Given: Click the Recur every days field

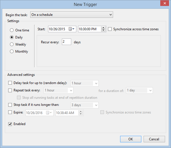Looking at the screenshot, I should tap(66, 42).
